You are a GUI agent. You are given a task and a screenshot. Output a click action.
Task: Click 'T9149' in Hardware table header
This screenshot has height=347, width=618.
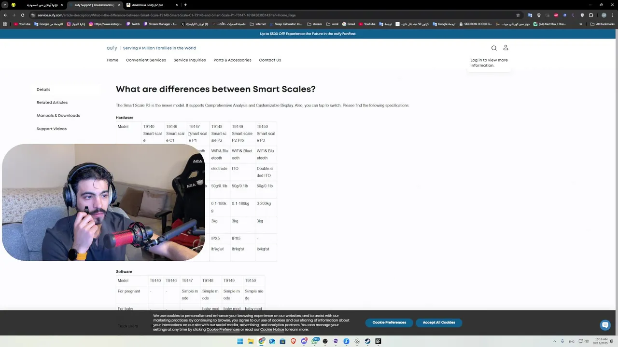(x=237, y=127)
